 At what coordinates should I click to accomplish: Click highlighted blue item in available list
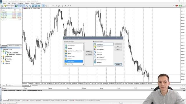tap(74, 61)
